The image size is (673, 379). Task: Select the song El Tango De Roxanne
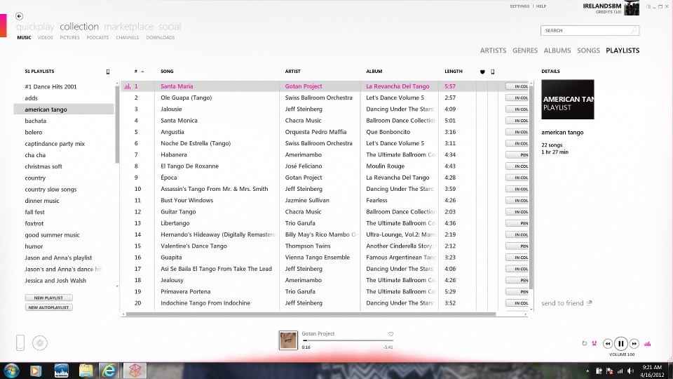(190, 166)
